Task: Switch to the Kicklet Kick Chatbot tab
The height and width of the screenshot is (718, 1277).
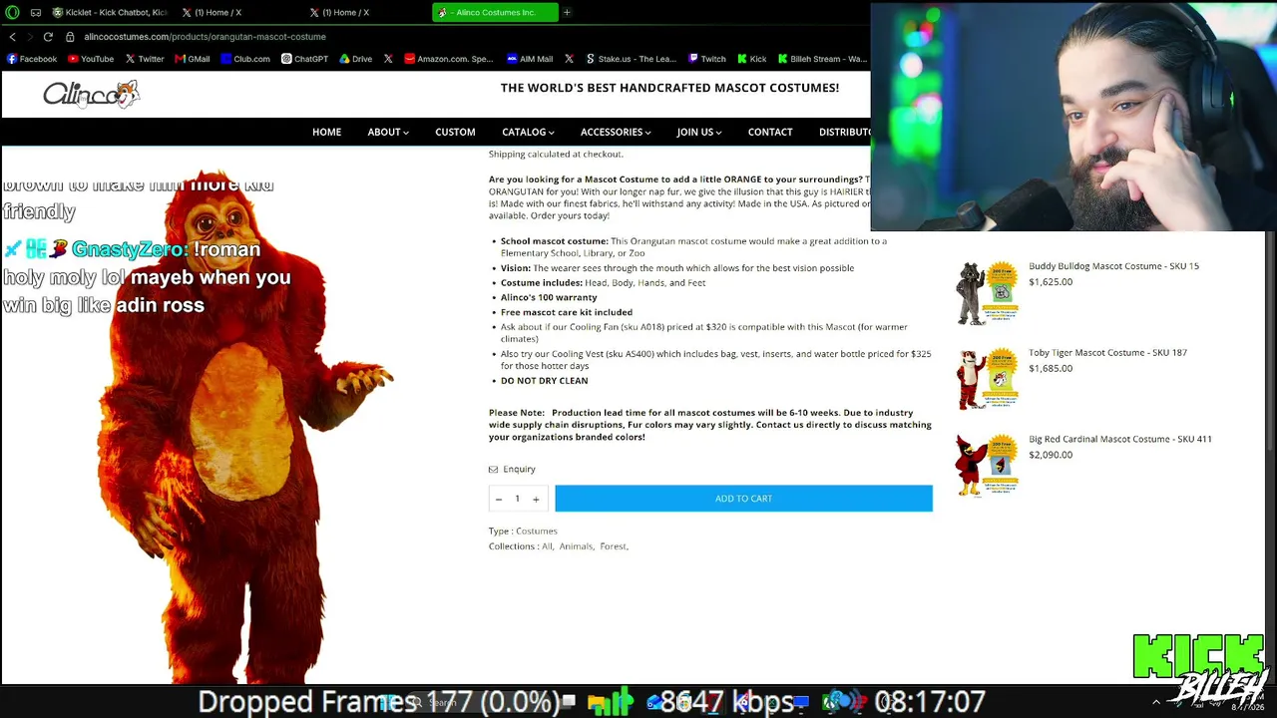Action: pos(110,12)
